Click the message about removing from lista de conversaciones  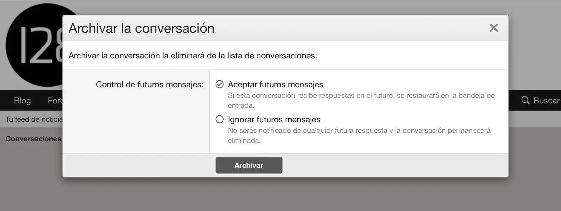(x=192, y=56)
